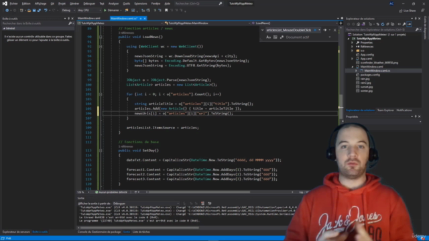The height and width of the screenshot is (241, 429).
Task: Click the Solution Explorer search magnifier icon
Action: (417, 29)
